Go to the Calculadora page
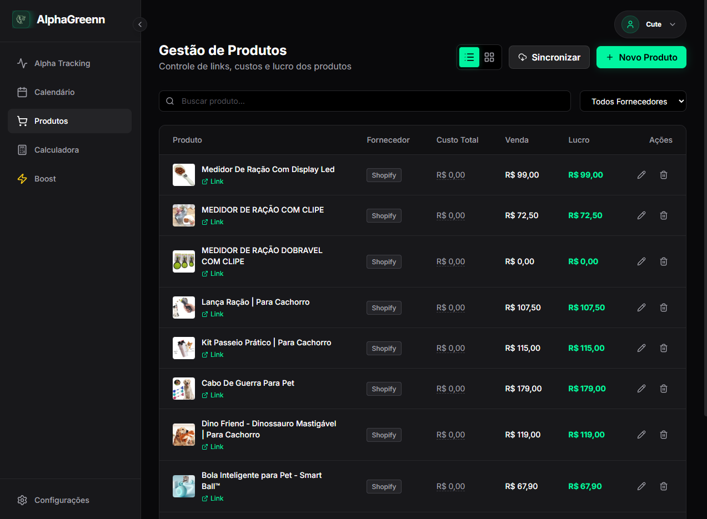Viewport: 707px width, 519px height. (56, 150)
